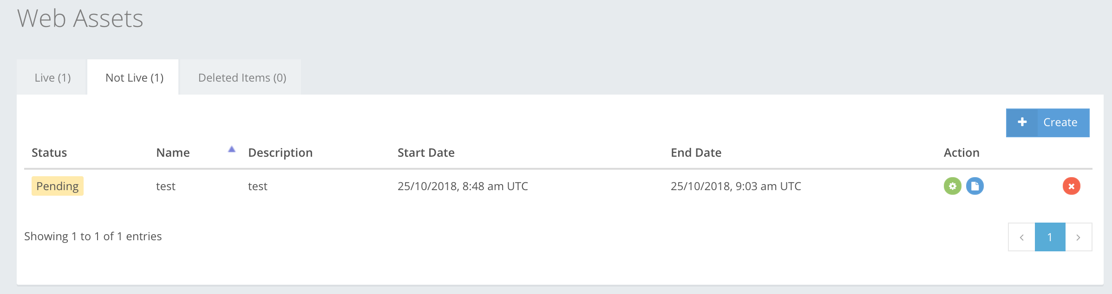Click the Pending status badge
Viewport: 1112px width, 294px height.
[x=57, y=186]
